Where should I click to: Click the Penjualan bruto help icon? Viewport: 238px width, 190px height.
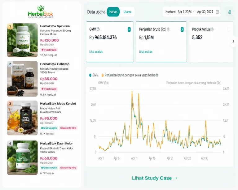point(168,29)
